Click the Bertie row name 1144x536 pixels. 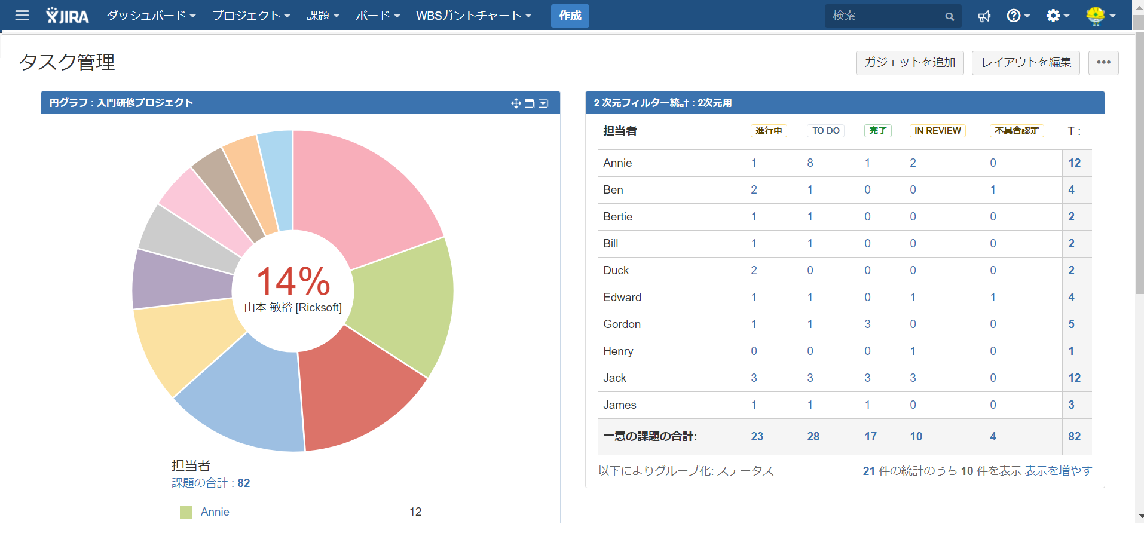(617, 217)
